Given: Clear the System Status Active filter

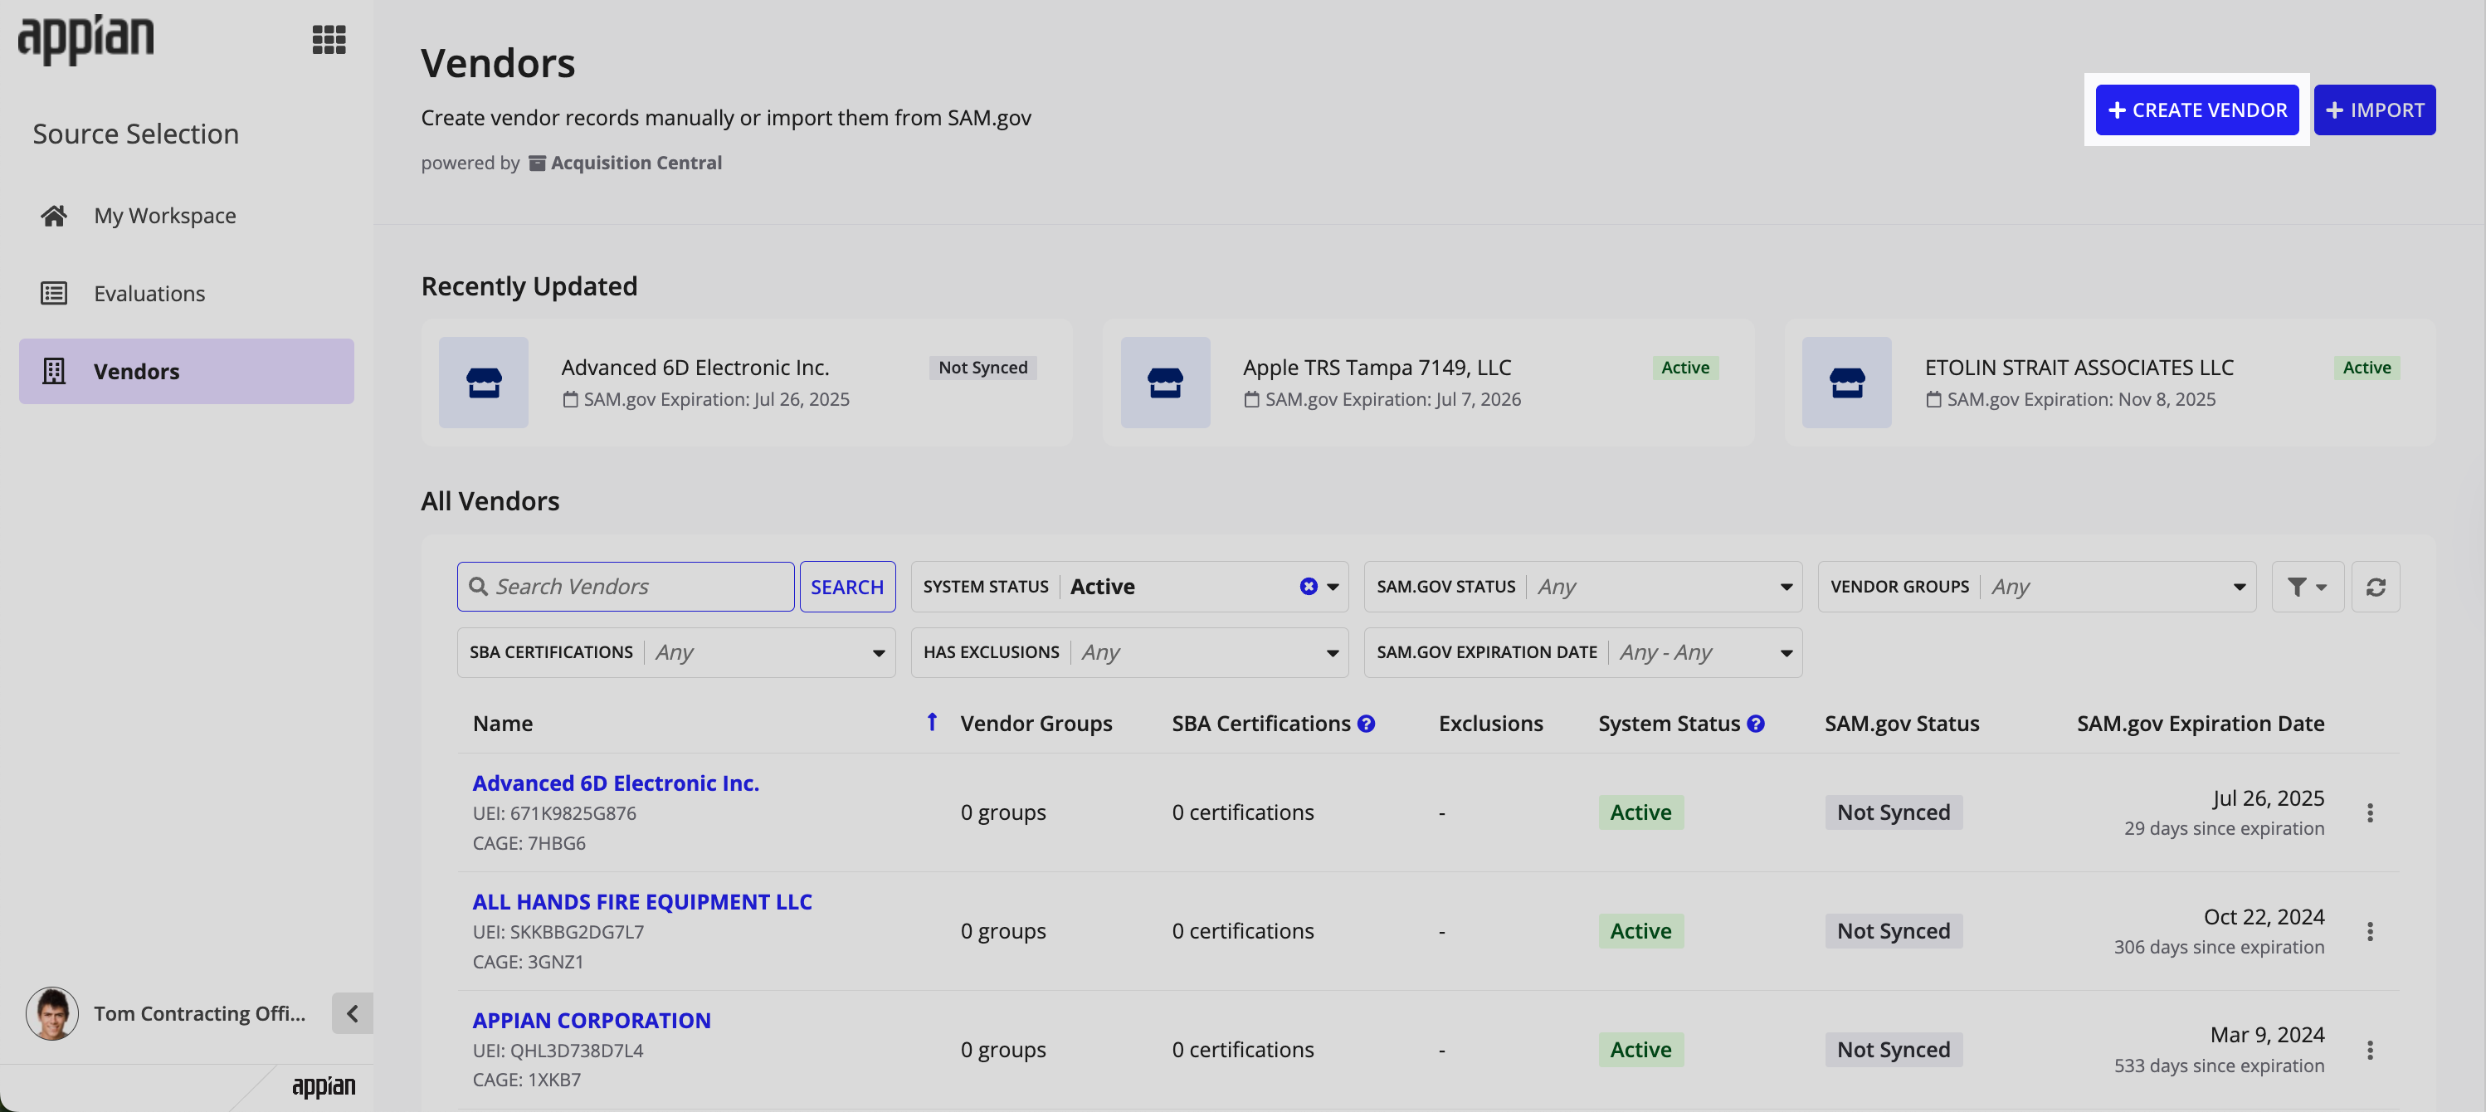Looking at the screenshot, I should click(x=1308, y=586).
